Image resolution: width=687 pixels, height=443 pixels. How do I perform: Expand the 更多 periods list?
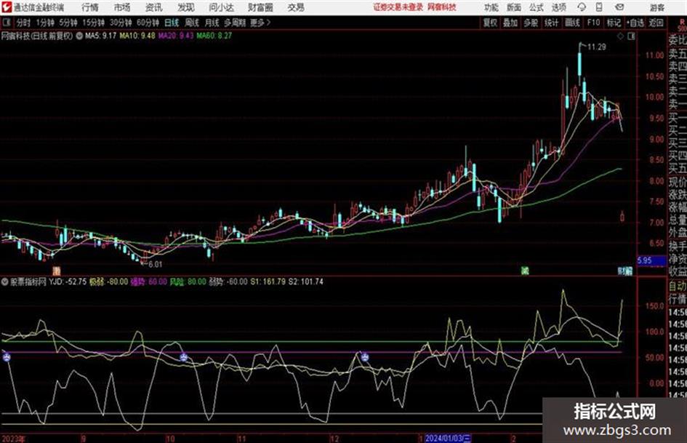pyautogui.click(x=260, y=23)
